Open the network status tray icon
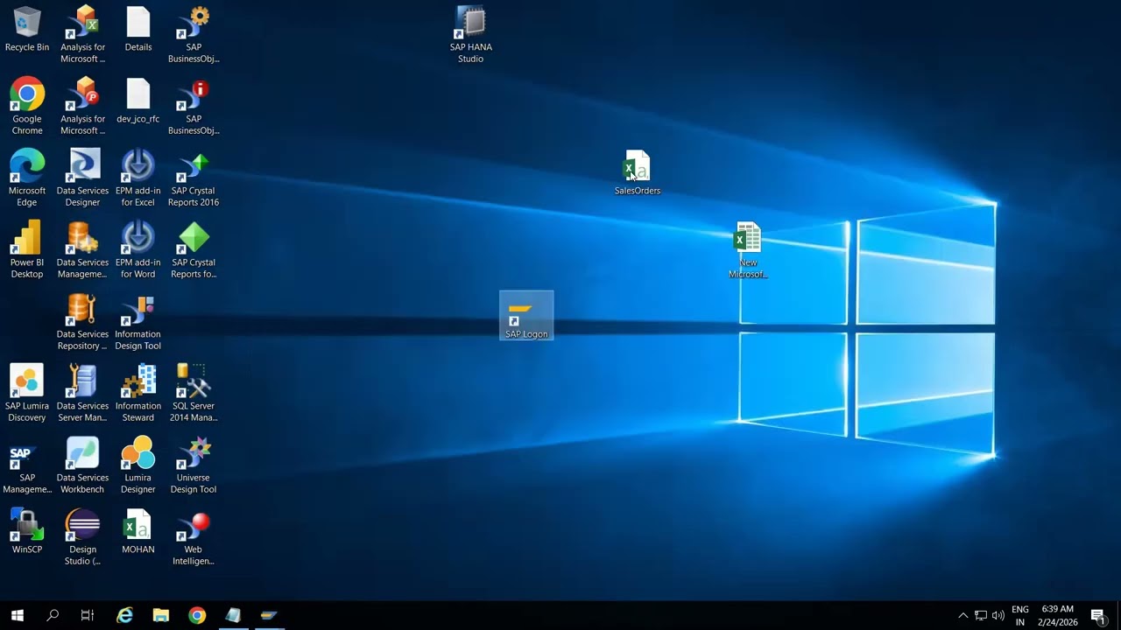The height and width of the screenshot is (630, 1121). pyautogui.click(x=981, y=615)
